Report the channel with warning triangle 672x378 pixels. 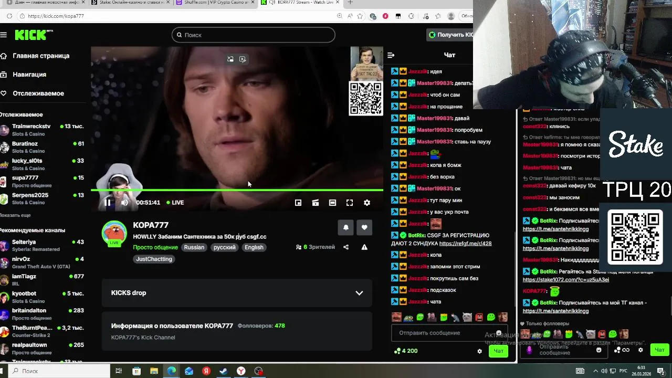pyautogui.click(x=364, y=247)
